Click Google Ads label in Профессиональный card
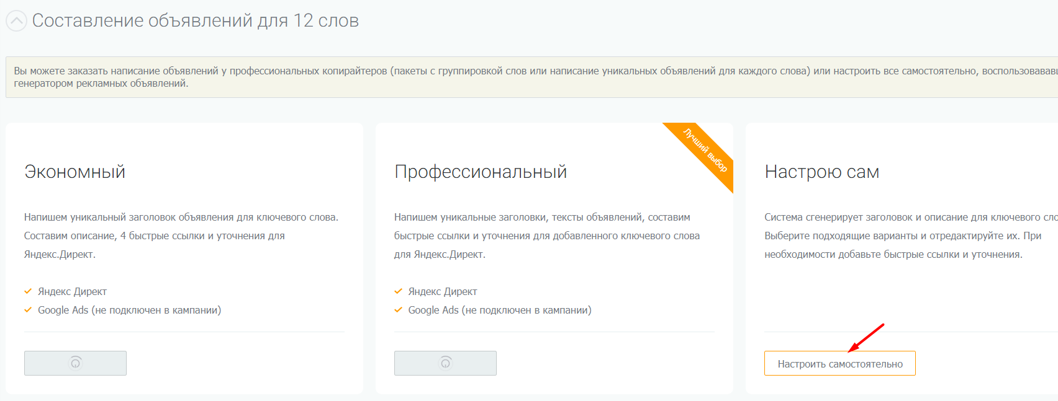Viewport: 1058px width, 401px height. point(499,310)
